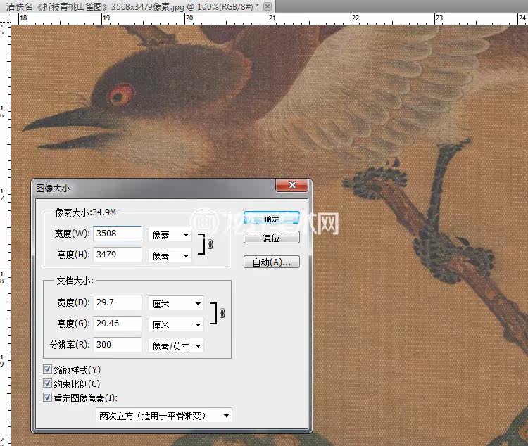Click the 确定 (OK) button

(272, 218)
